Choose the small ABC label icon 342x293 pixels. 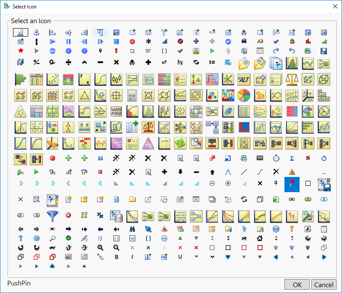pyautogui.click(x=68, y=257)
